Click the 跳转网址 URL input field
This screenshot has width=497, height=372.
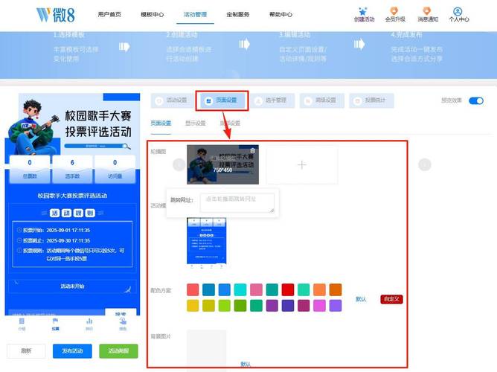[x=237, y=202]
